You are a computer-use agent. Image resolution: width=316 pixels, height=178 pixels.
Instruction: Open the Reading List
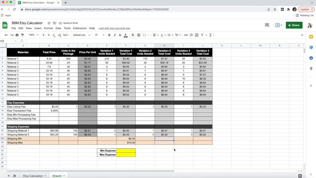tap(305, 15)
